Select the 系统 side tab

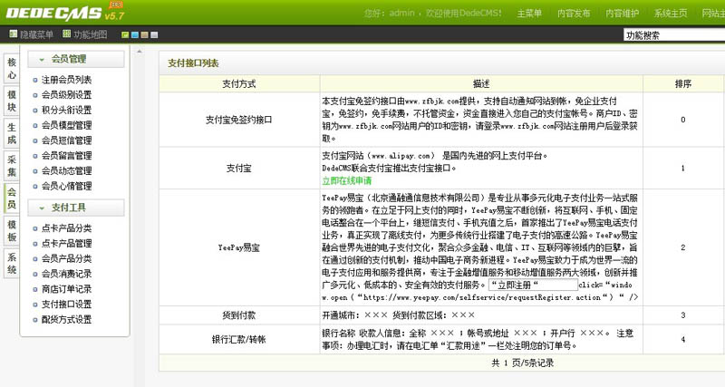tap(12, 264)
